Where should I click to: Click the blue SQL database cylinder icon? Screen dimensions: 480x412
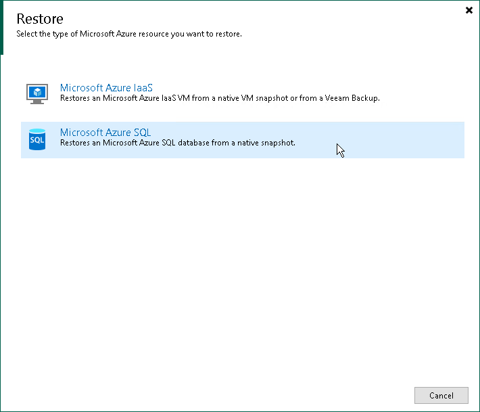(37, 139)
